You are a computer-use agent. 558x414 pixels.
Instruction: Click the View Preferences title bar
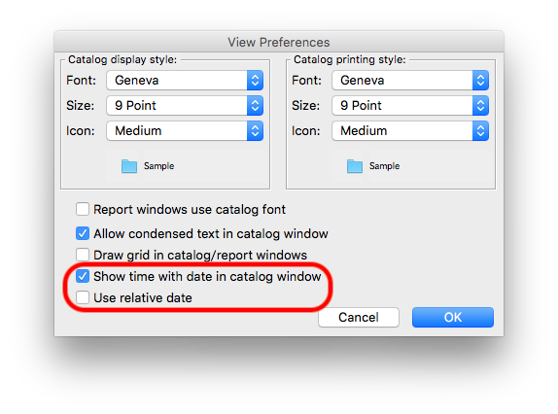[x=279, y=42]
